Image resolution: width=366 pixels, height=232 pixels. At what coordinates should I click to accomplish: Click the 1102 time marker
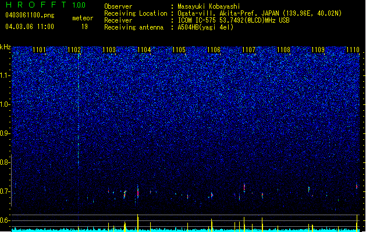[74, 50]
